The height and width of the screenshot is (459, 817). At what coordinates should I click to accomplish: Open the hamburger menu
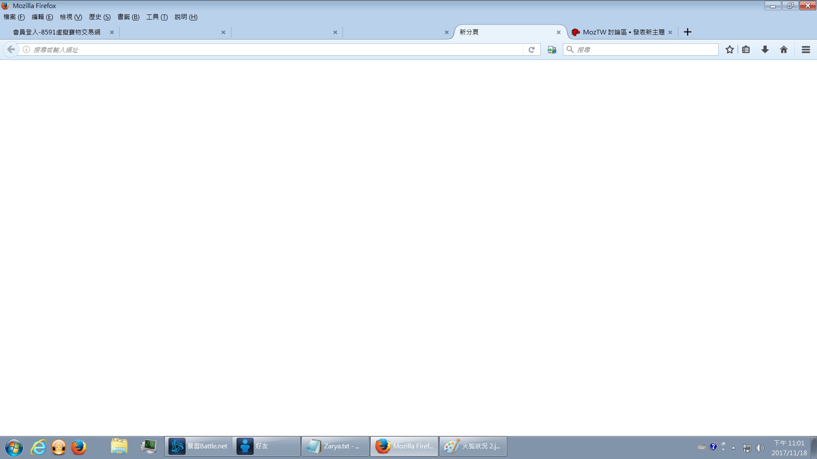pyautogui.click(x=806, y=50)
